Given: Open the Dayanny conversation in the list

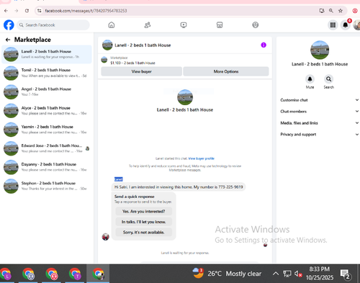Looking at the screenshot, I should coord(47,167).
